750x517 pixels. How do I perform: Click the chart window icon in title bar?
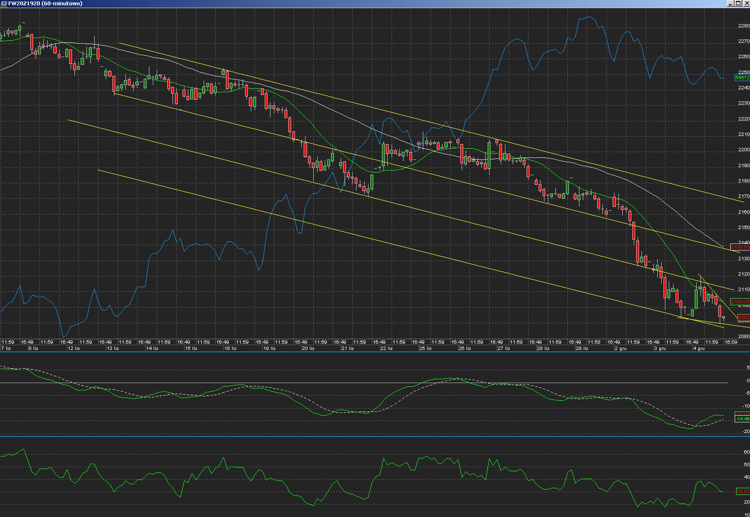point(4,3)
